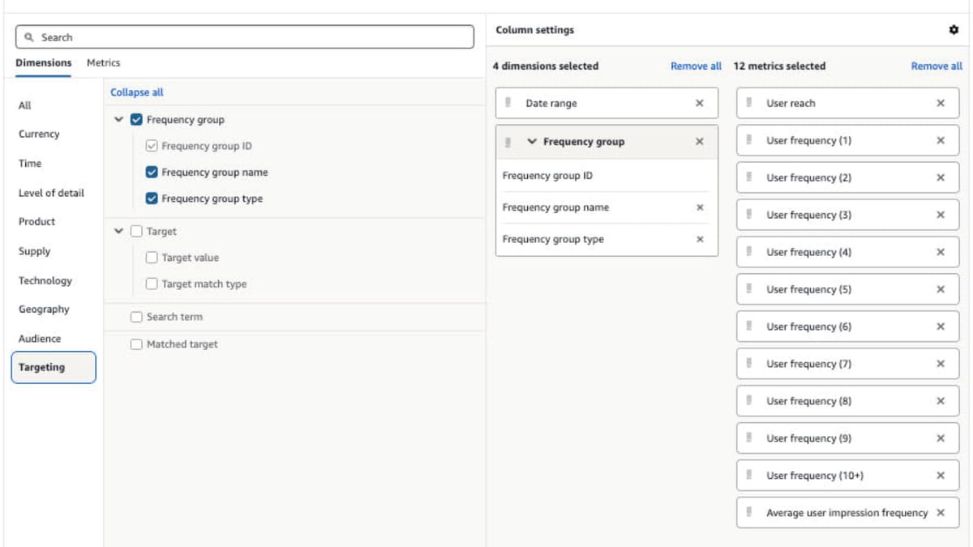Open the column settings gear icon

[x=954, y=29]
